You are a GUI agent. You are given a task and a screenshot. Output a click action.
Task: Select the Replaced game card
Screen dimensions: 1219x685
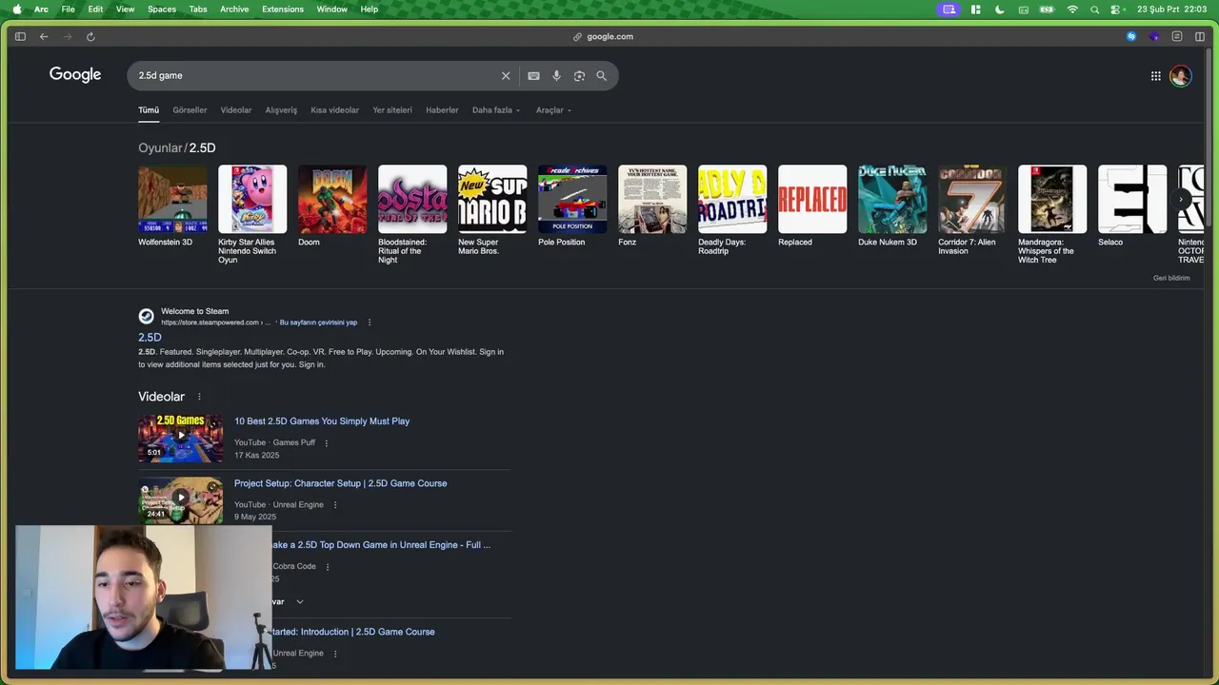[812, 206]
